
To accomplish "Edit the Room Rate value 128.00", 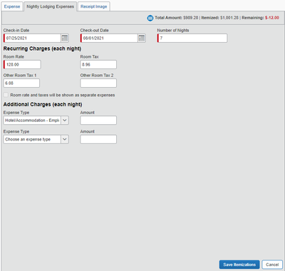I will (x=22, y=64).
